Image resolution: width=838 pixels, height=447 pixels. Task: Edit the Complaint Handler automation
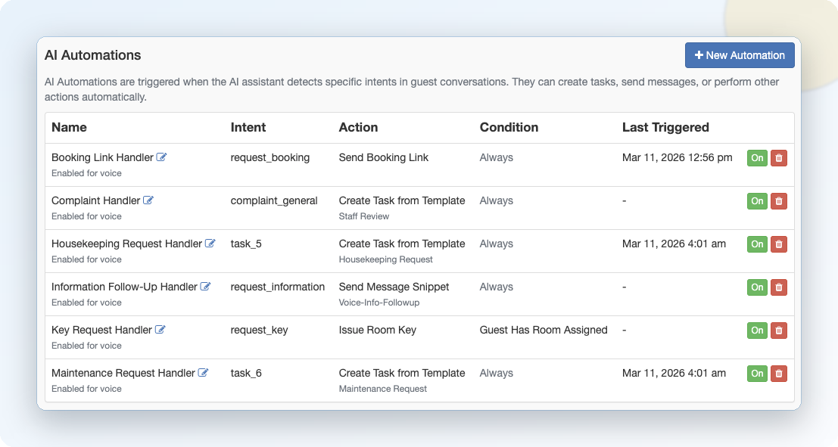[148, 200]
